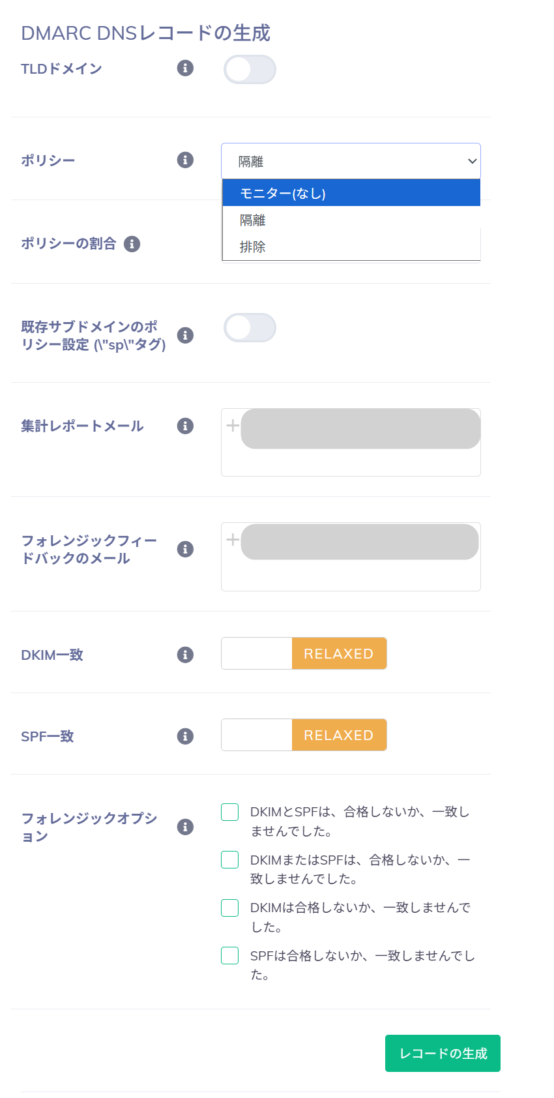Choose 隔離 in the policy dropdown list
554x1098 pixels.
(x=351, y=220)
